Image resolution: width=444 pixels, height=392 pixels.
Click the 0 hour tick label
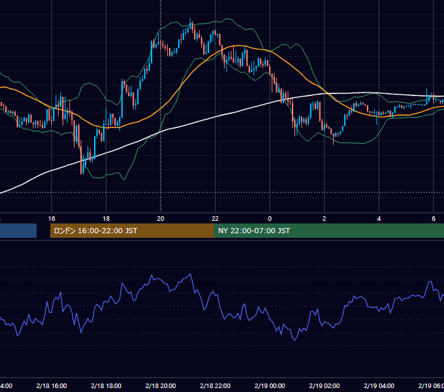[270, 219]
